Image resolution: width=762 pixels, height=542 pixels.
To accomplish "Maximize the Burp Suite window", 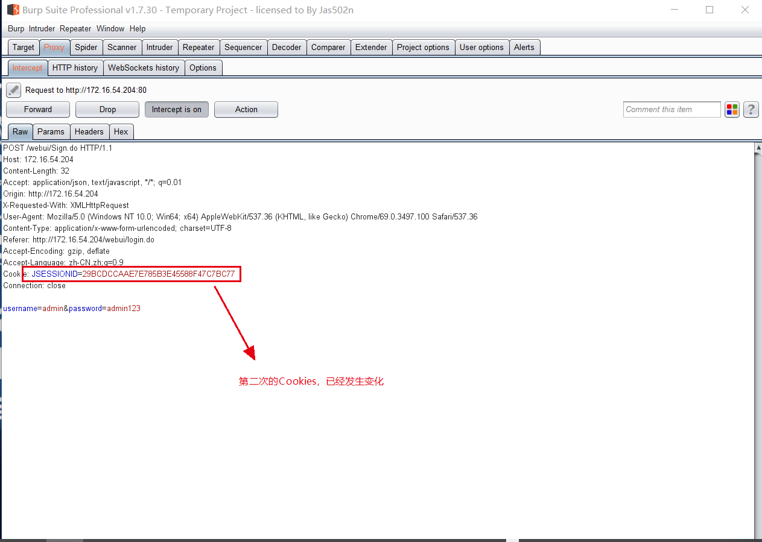I will 710,10.
